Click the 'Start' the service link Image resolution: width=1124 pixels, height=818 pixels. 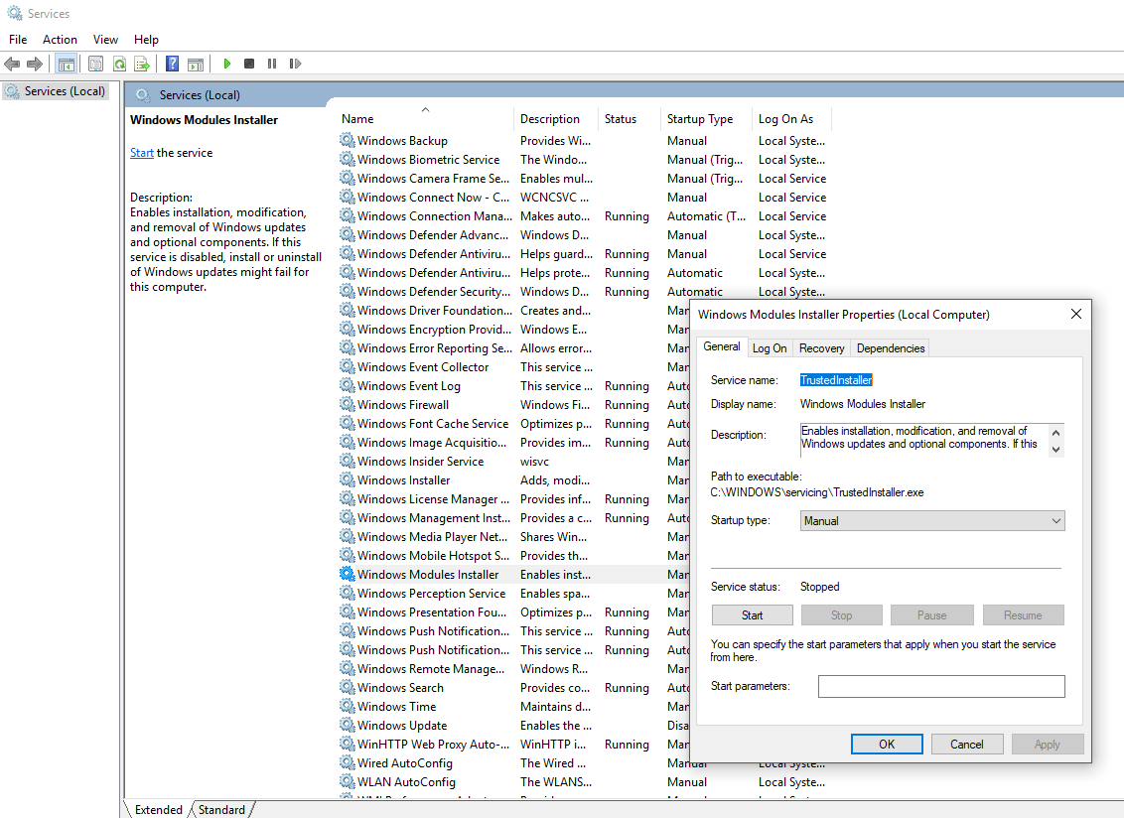point(142,153)
